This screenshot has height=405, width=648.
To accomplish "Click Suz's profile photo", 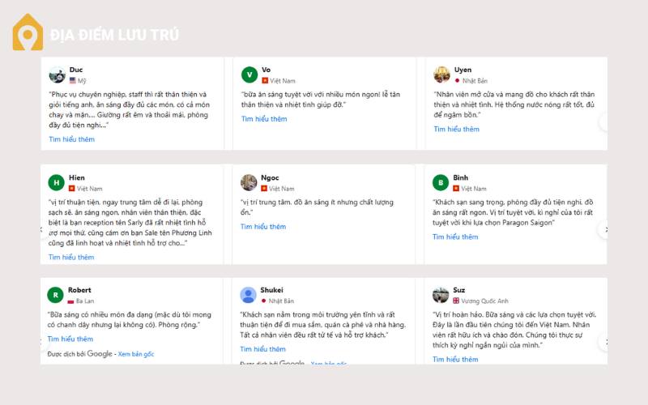I will coord(441,295).
